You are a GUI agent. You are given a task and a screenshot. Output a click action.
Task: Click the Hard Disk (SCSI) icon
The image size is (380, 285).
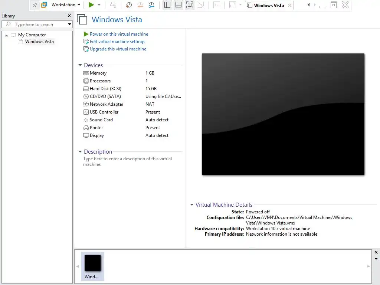click(86, 89)
